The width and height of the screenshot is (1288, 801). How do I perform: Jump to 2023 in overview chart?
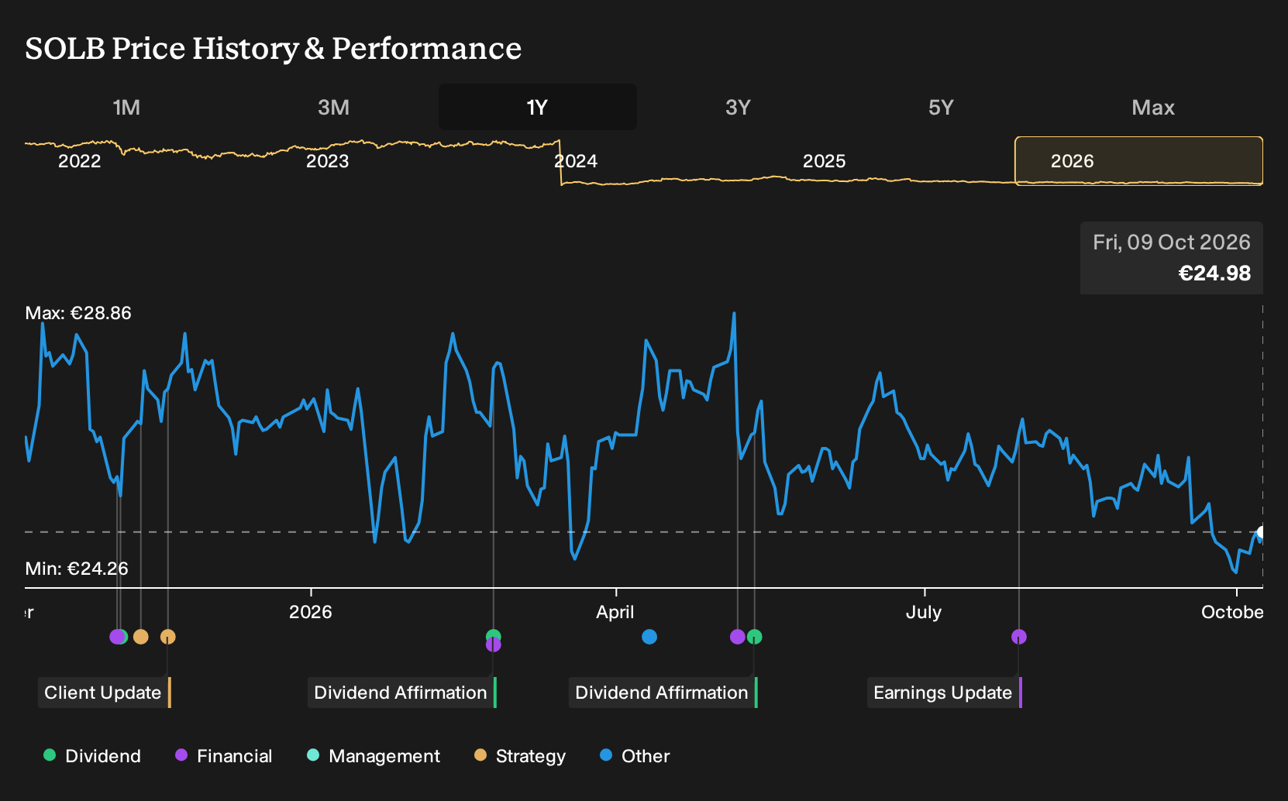(328, 161)
